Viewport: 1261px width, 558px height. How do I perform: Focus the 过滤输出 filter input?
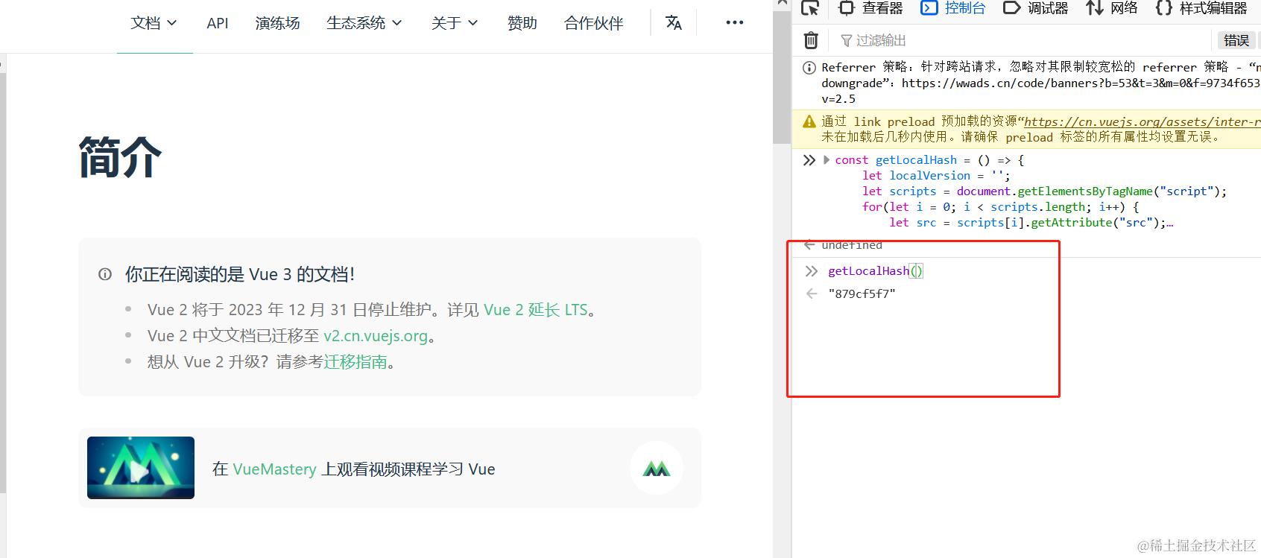pyautogui.click(x=1021, y=40)
